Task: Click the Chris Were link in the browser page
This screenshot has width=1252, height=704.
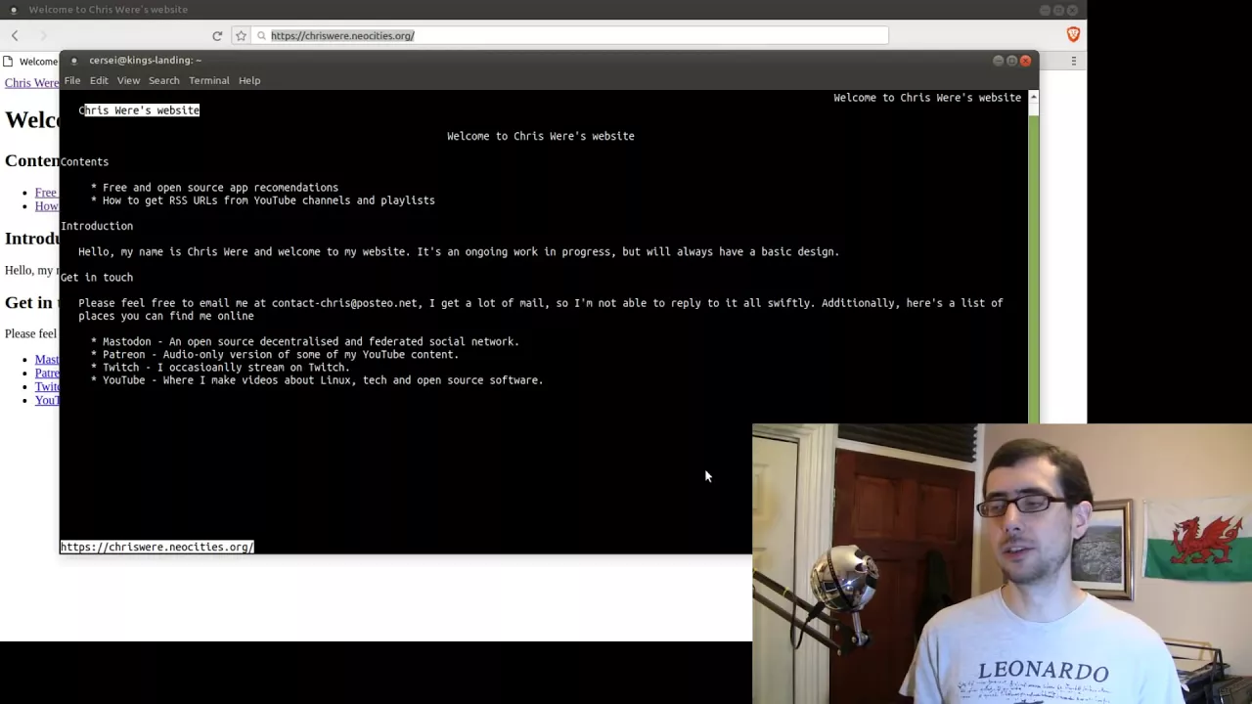Action: coord(31,83)
